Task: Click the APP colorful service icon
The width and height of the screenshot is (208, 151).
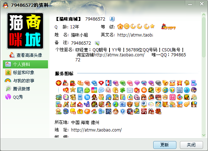Action: (x=94, y=90)
